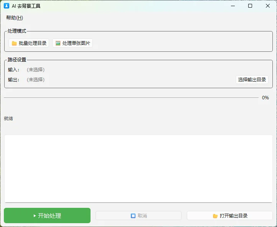Click the input path (未选择) text
This screenshot has width=277, height=227.
(36, 70)
